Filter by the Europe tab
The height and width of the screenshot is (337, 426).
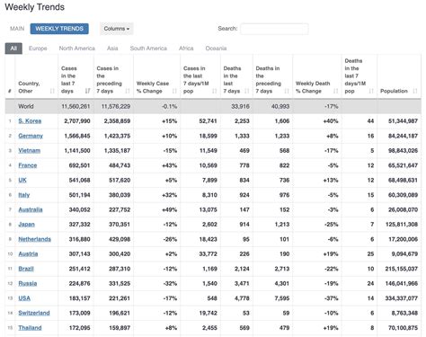pyautogui.click(x=38, y=49)
